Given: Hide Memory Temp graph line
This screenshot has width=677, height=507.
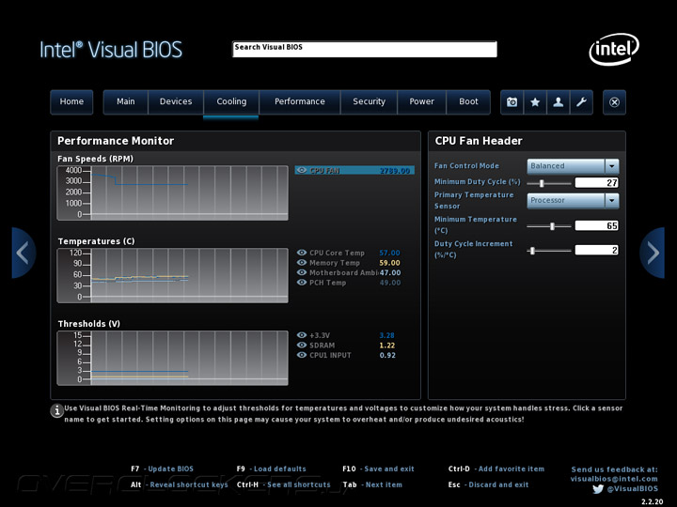Looking at the screenshot, I should [x=302, y=263].
